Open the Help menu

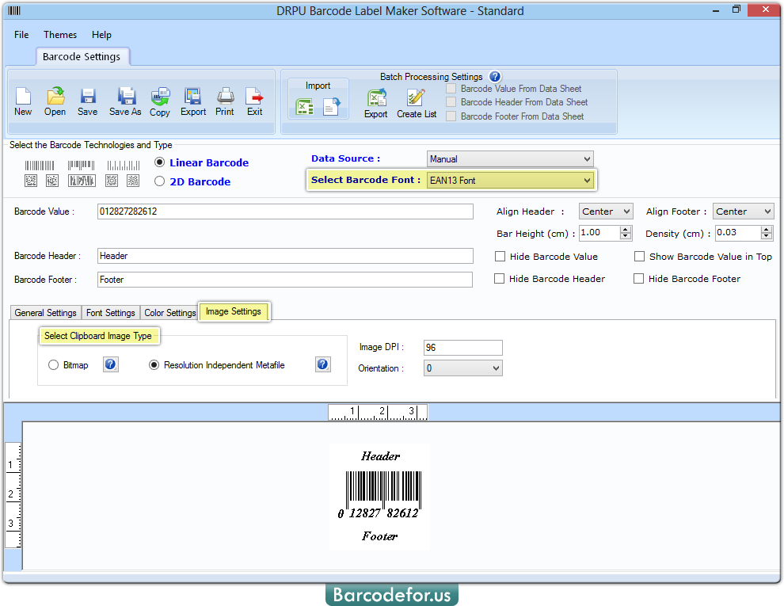101,35
